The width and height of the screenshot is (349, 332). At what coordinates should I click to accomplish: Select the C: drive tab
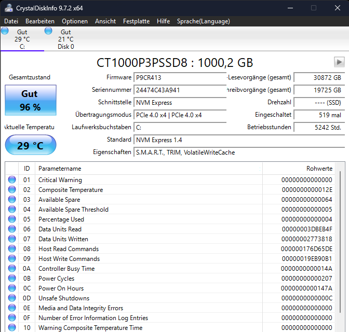[x=22, y=39]
